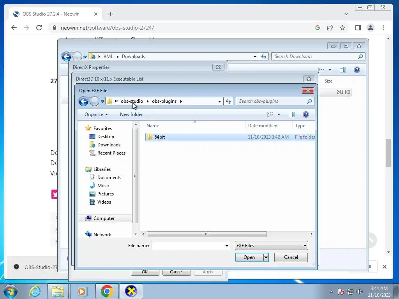399x299 pixels.
Task: Select Libraries in navigation pane
Action: coord(102,169)
